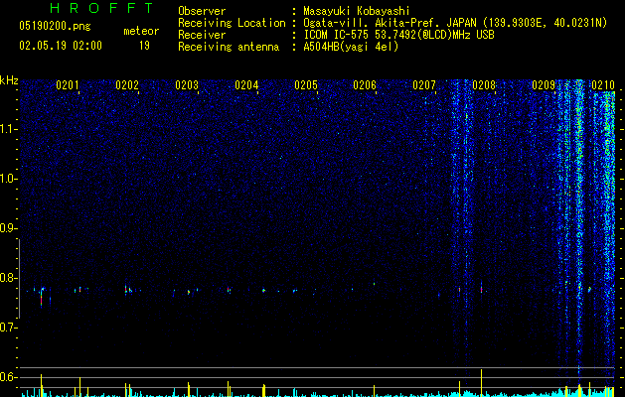625x397 pixels.
Task: Click the 0.6 frequency axis label
Action: click(8, 377)
